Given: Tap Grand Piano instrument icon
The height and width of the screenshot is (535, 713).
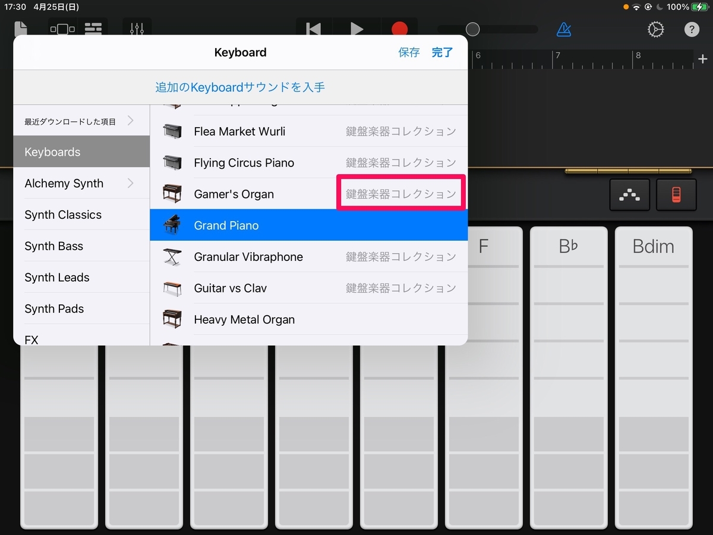Looking at the screenshot, I should 172,225.
